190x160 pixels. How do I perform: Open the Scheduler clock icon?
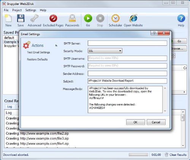pyautogui.click(x=116, y=19)
